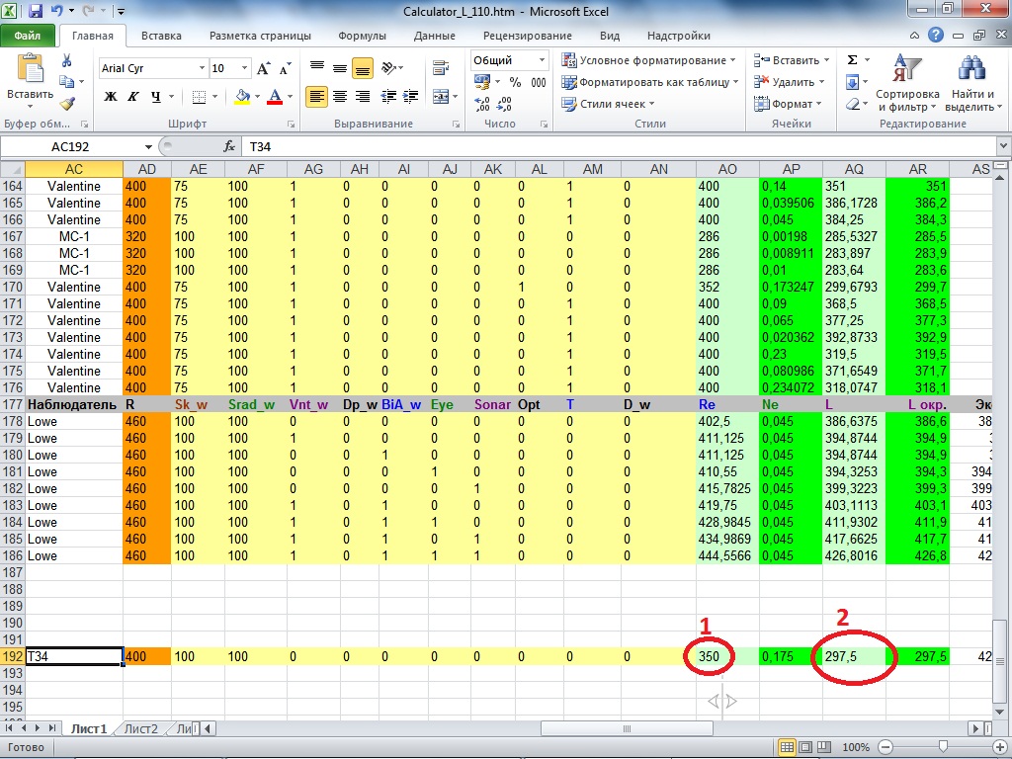Open Стили ячеек dropdown
This screenshot has width=1012, height=759.
coord(608,104)
